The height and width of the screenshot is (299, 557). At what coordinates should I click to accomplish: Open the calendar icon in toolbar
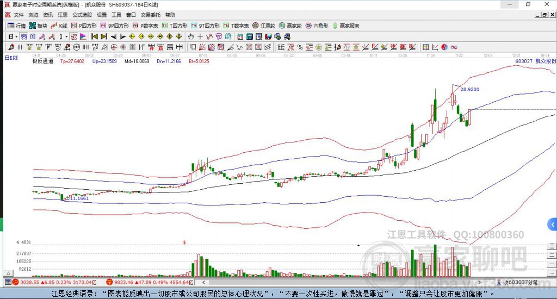pyautogui.click(x=240, y=36)
